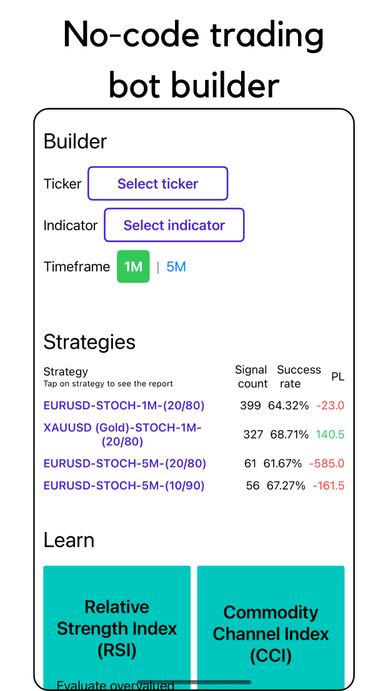The width and height of the screenshot is (388, 691).
Task: Click the Builder section heading
Action: click(x=75, y=141)
